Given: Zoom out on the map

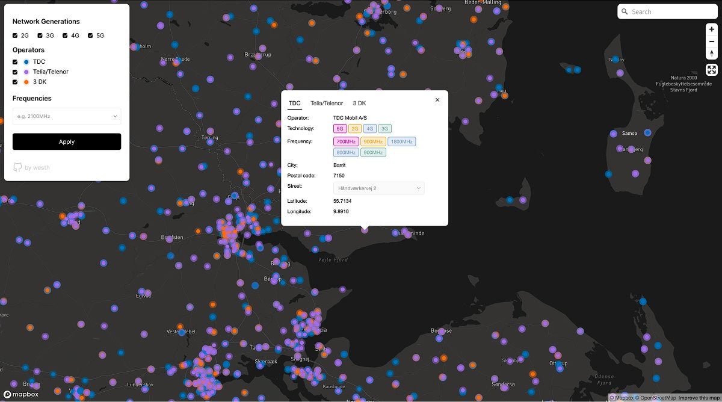Looking at the screenshot, I should pos(712,41).
